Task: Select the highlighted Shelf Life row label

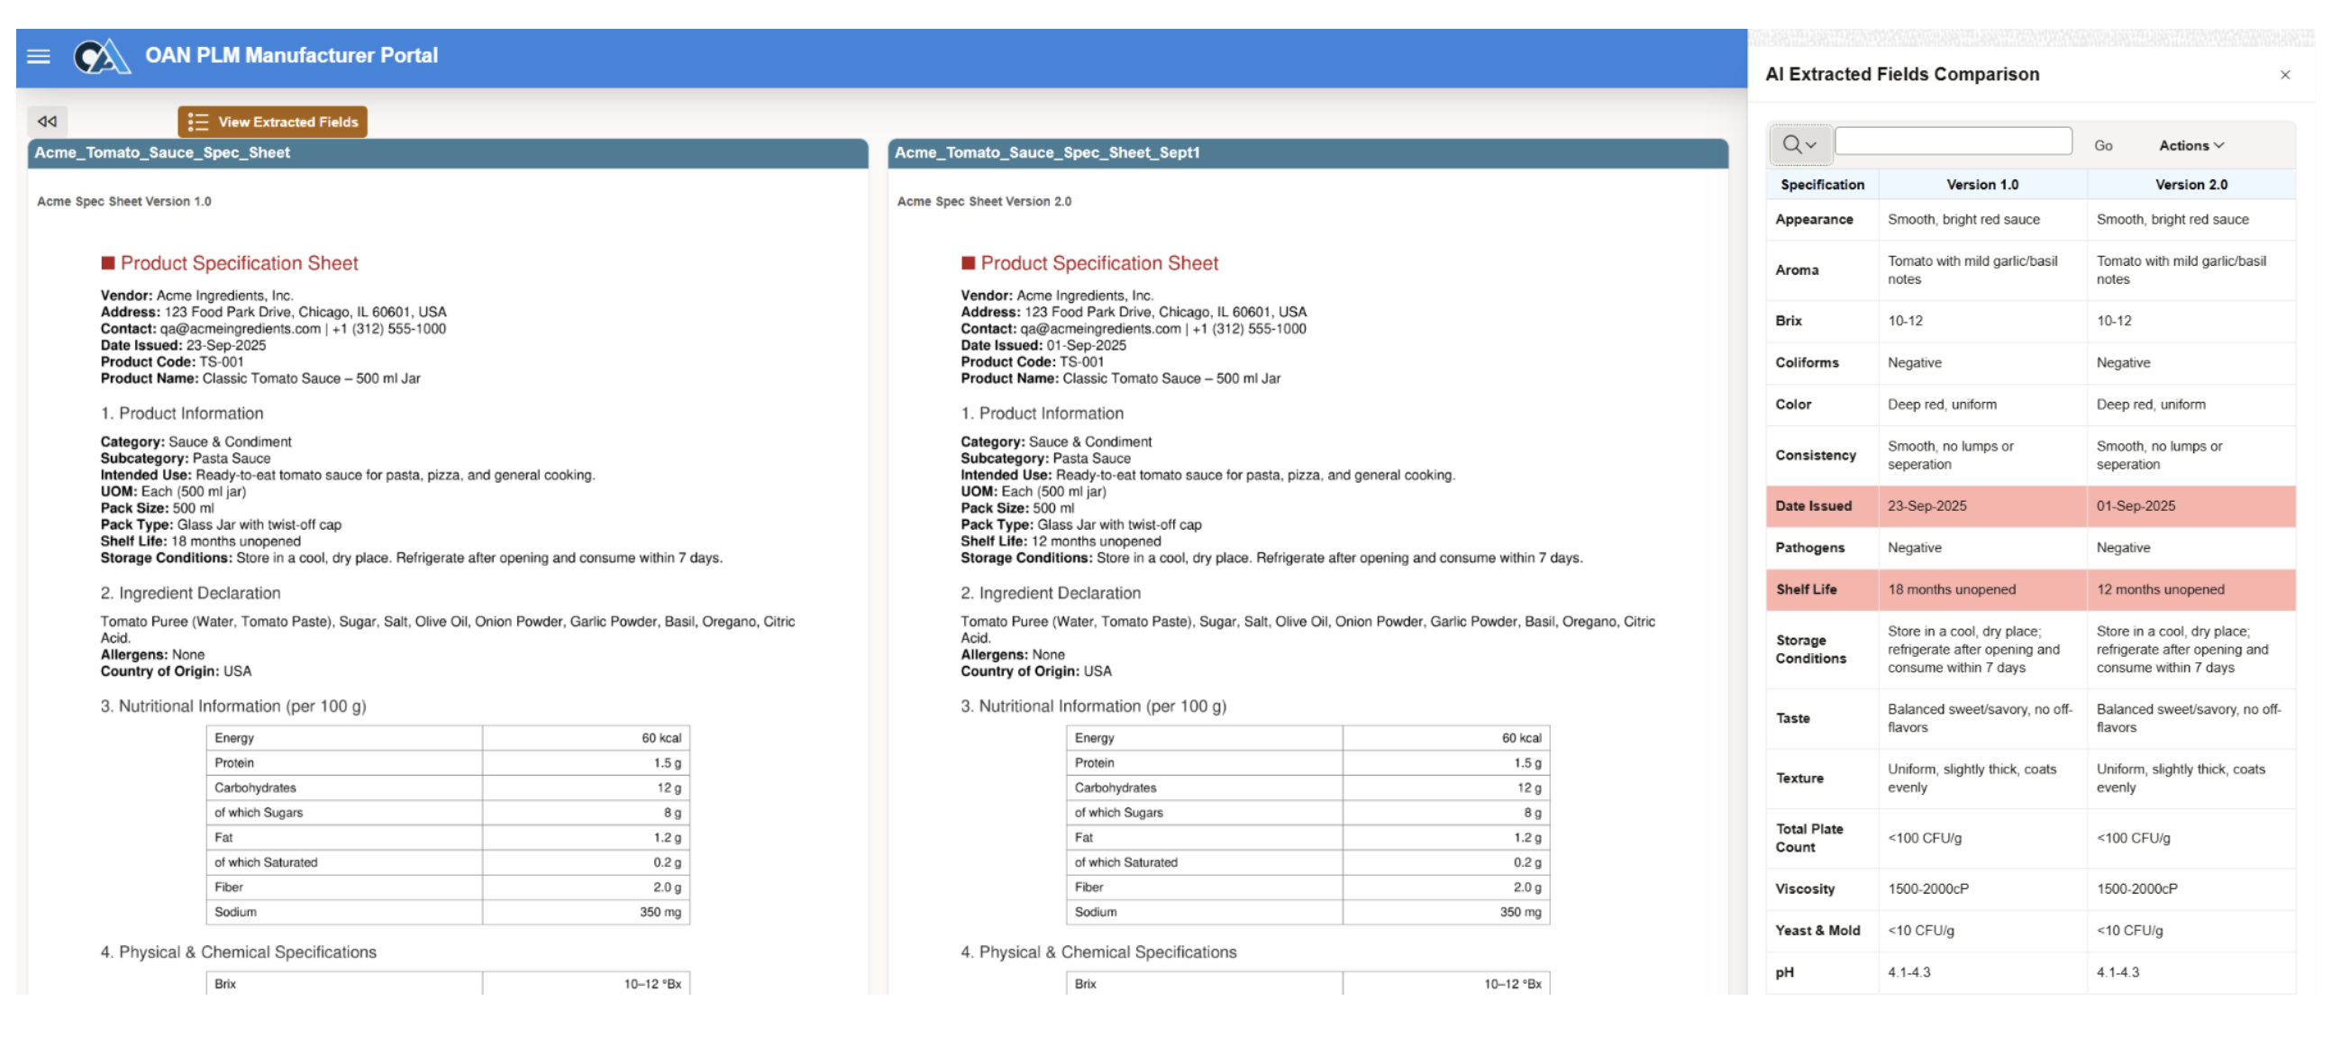Action: (1806, 590)
